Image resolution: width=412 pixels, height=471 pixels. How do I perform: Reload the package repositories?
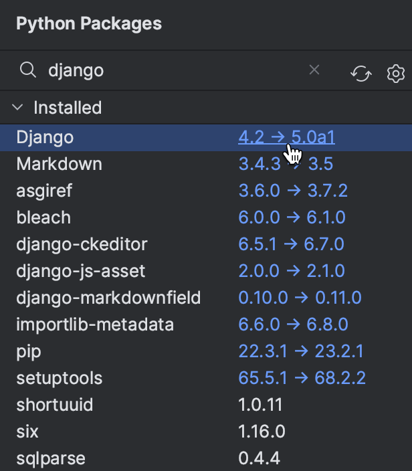coord(360,74)
